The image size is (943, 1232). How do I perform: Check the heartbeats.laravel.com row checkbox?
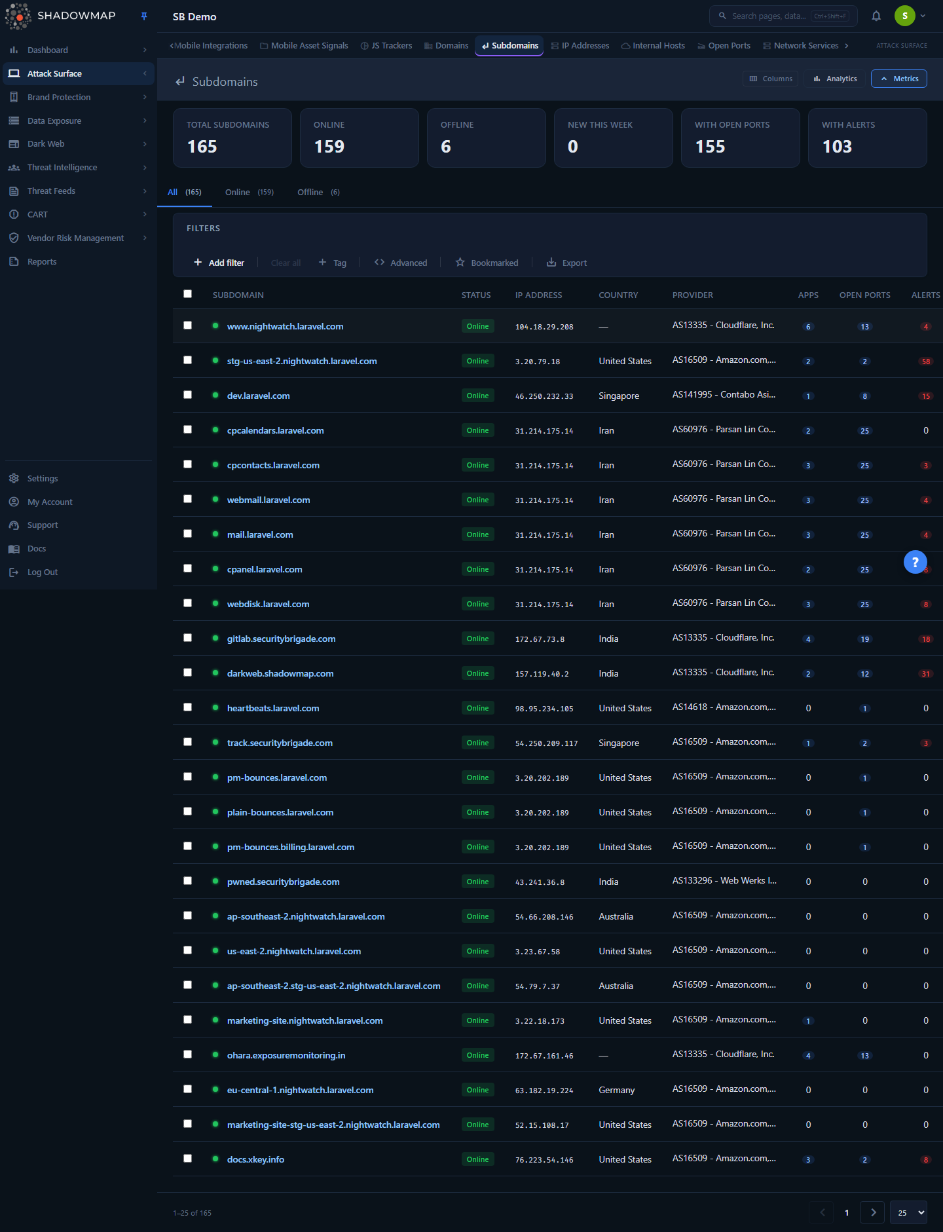pyautogui.click(x=188, y=707)
